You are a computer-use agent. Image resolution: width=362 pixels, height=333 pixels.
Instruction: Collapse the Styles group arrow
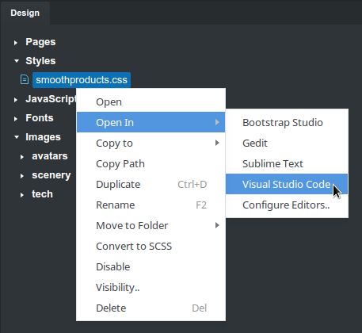point(17,61)
